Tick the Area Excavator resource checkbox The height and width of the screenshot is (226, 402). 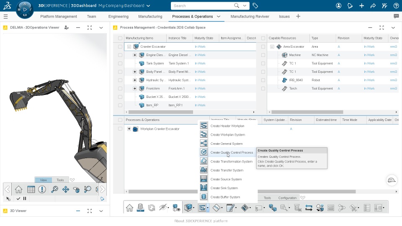[263, 46]
